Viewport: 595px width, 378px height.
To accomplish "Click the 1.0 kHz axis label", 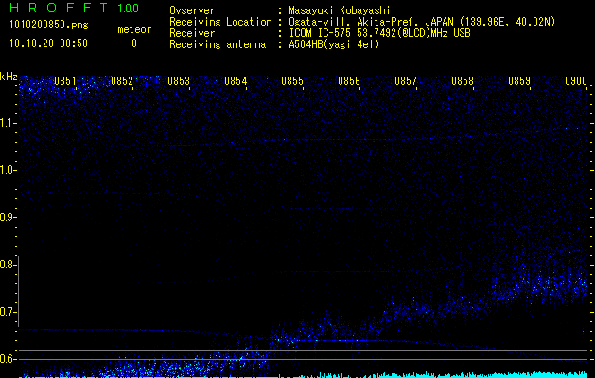I will click(7, 170).
